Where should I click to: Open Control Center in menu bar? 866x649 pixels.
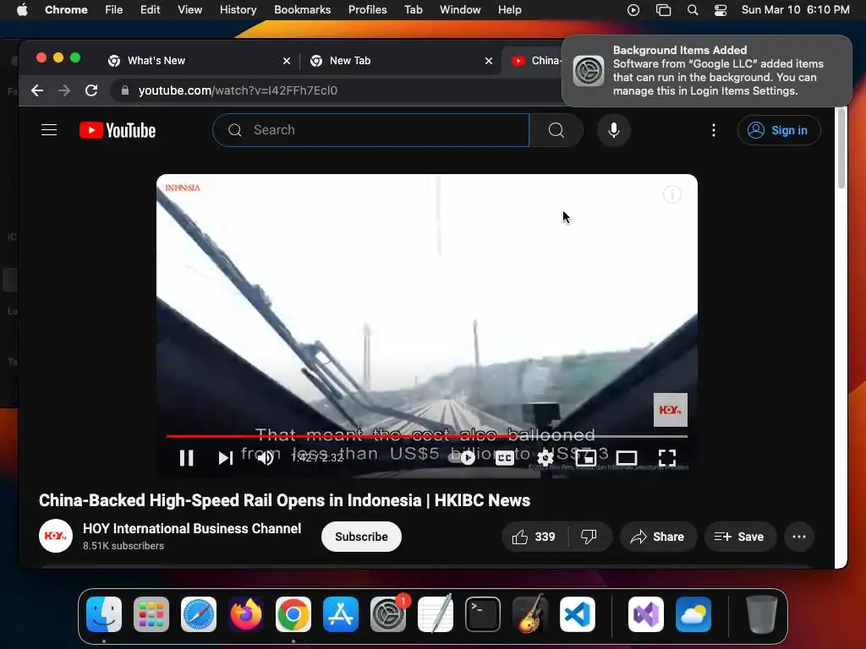tap(721, 9)
